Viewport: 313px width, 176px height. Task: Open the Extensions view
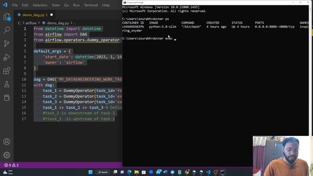pyautogui.click(x=7, y=70)
